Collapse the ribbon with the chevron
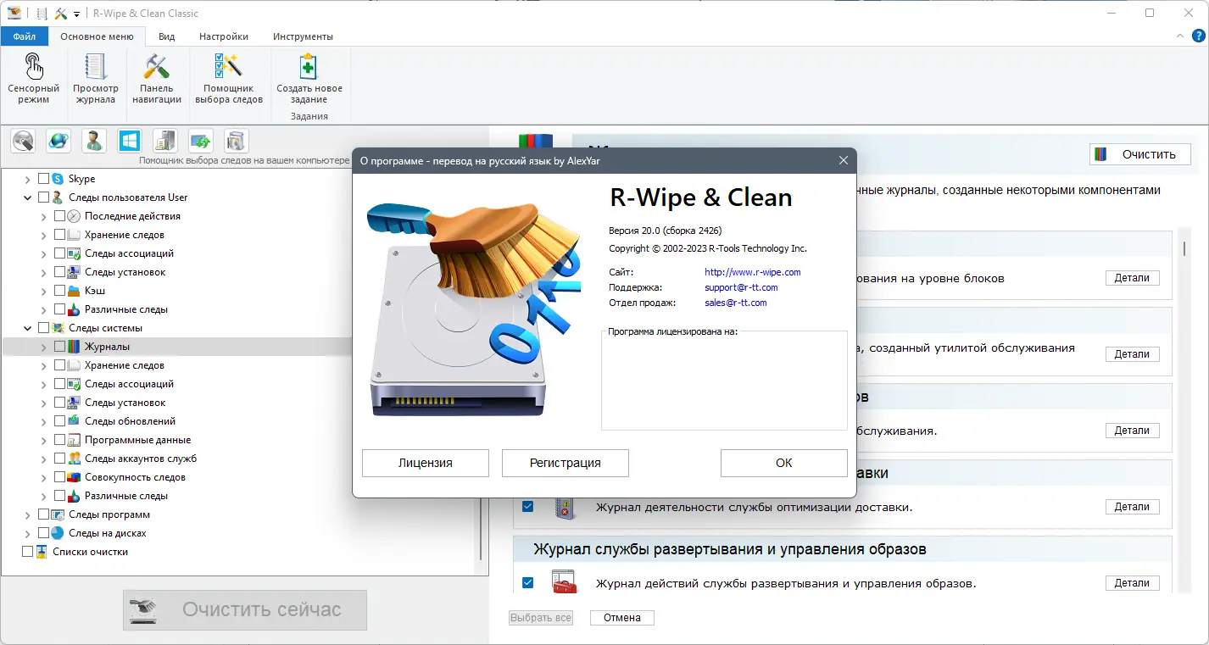Image resolution: width=1209 pixels, height=645 pixels. [1180, 36]
